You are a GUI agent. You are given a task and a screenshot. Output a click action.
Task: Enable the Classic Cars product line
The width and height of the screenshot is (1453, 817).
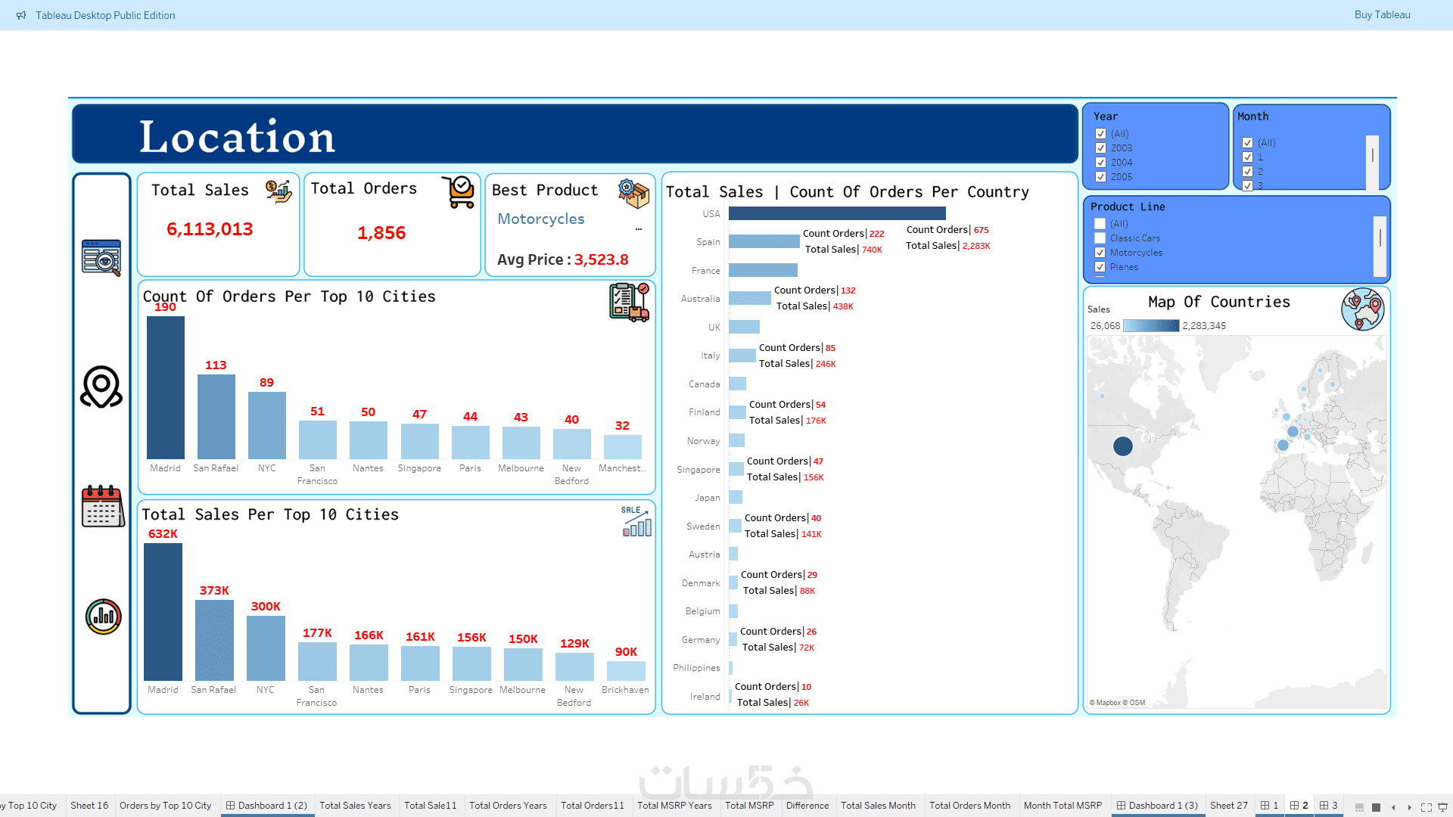point(1100,238)
